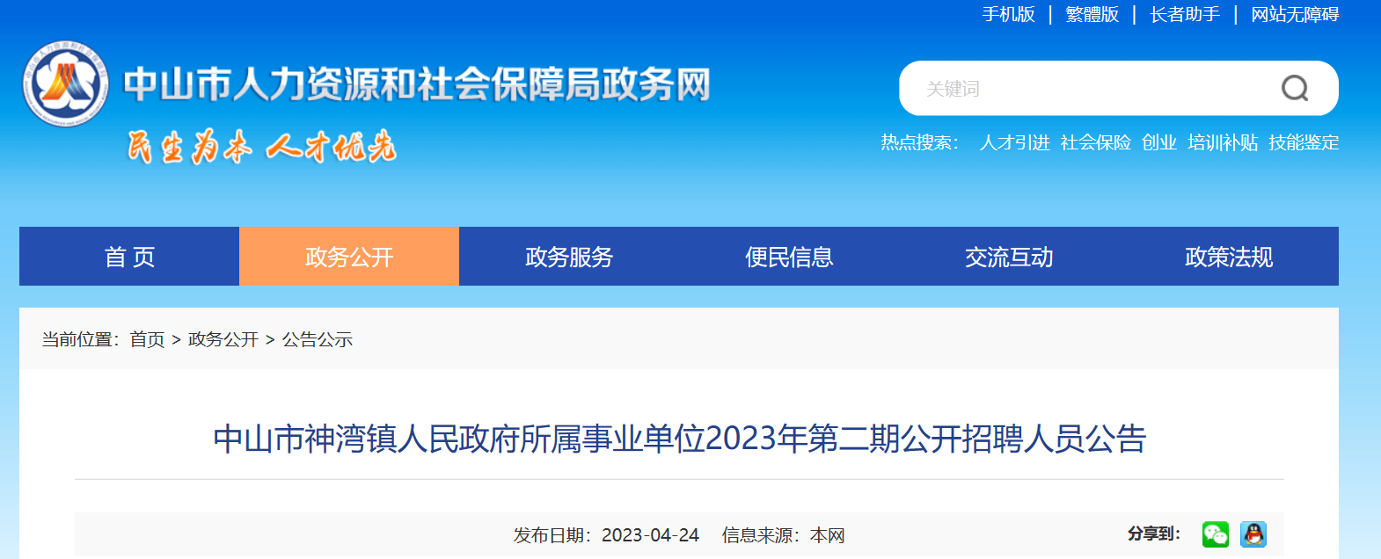Viewport: 1381px width, 559px height.
Task: Go to 公告公示 in breadcrumb
Action: point(318,339)
